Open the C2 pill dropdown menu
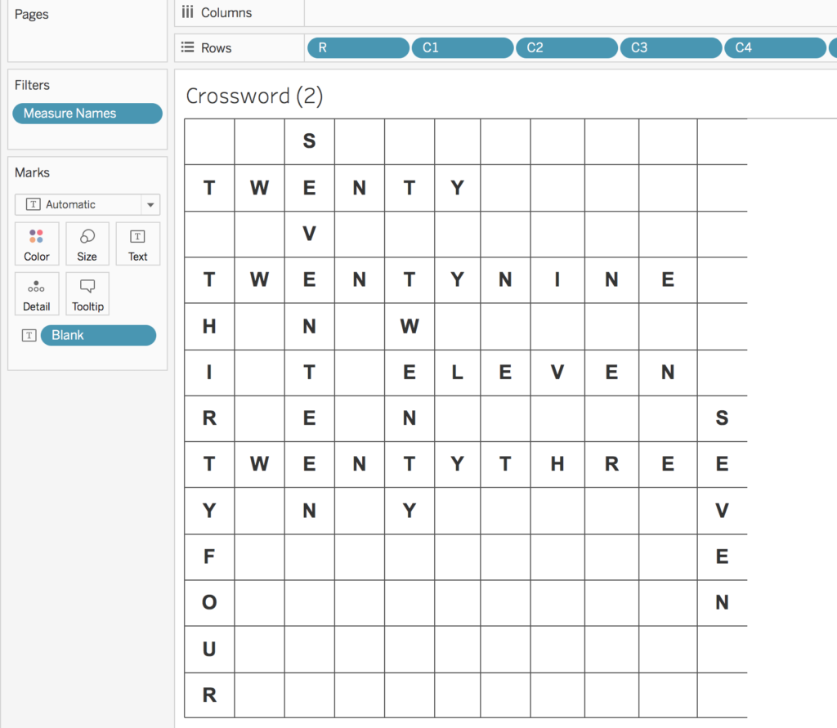This screenshot has height=728, width=837. tap(611, 47)
